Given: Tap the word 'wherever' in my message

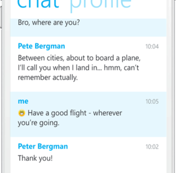Looking at the screenshot, I should tap(108, 113).
